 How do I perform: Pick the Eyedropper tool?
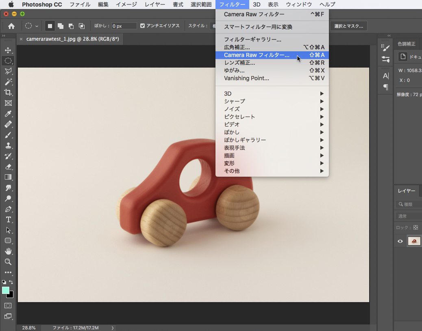(8, 114)
